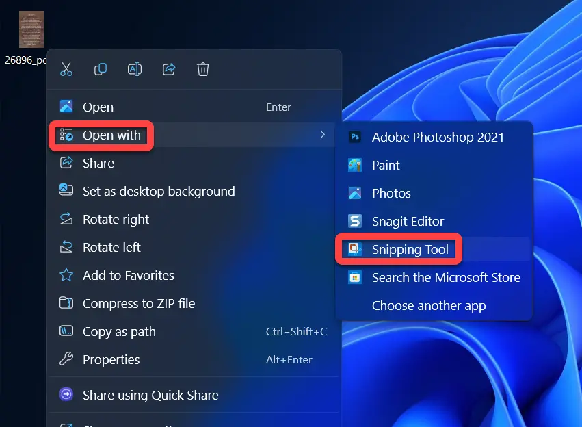Select Compress to ZIP file
The height and width of the screenshot is (427, 582).
(x=194, y=303)
